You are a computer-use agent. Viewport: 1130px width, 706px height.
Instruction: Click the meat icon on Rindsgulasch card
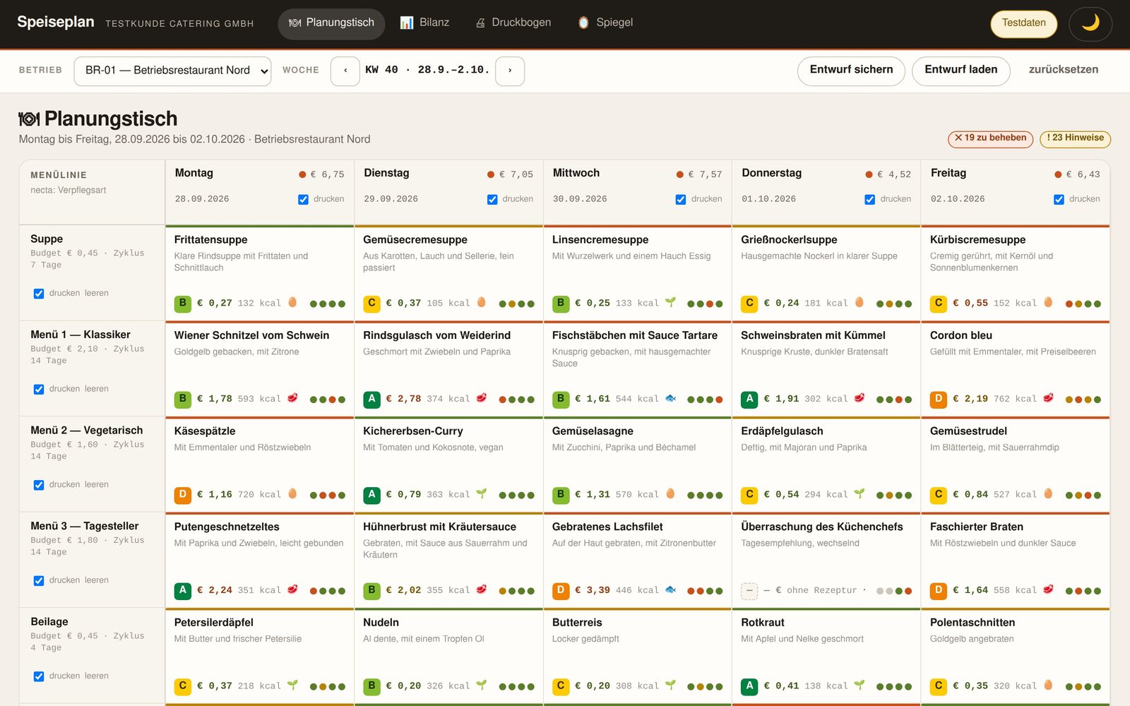481,398
